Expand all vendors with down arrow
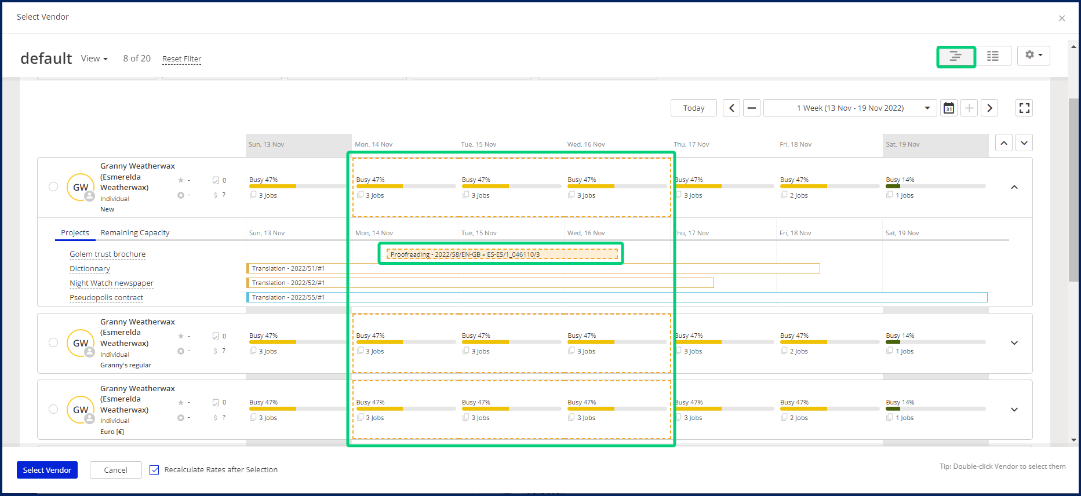The height and width of the screenshot is (496, 1081). [1024, 143]
